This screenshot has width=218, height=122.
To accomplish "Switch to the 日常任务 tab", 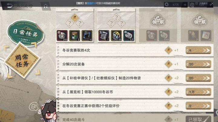I will click(25, 33).
